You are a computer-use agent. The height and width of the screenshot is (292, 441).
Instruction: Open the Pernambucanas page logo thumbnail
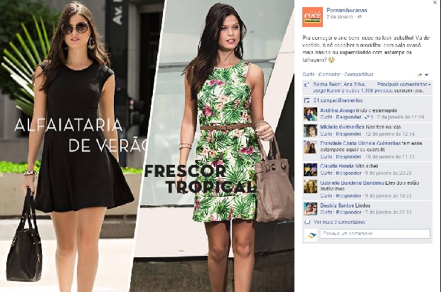312,17
